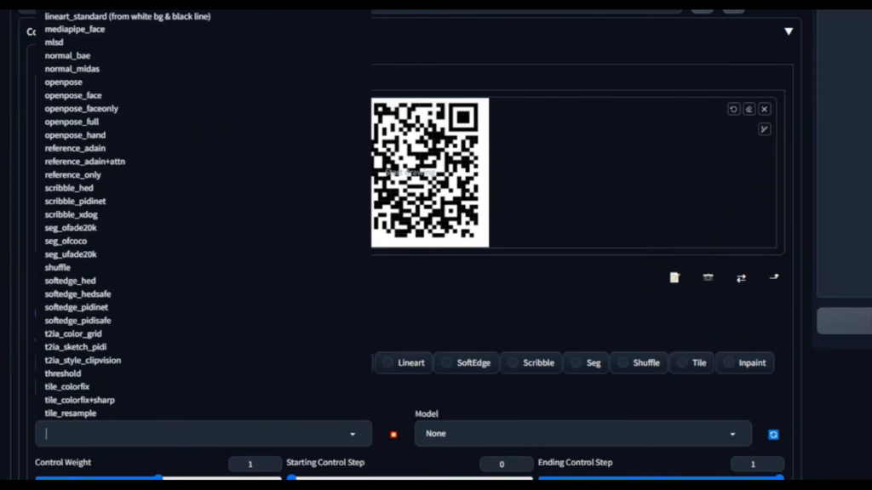
Task: Click the blue refresh models icon
Action: pos(773,435)
